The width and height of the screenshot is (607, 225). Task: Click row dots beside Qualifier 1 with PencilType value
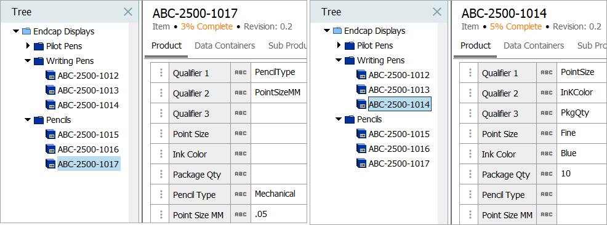click(161, 73)
